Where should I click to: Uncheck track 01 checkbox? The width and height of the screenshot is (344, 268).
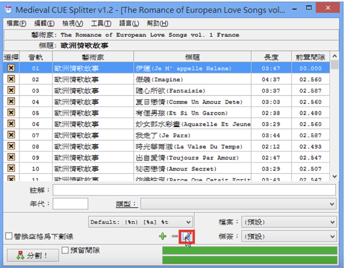pos(11,68)
